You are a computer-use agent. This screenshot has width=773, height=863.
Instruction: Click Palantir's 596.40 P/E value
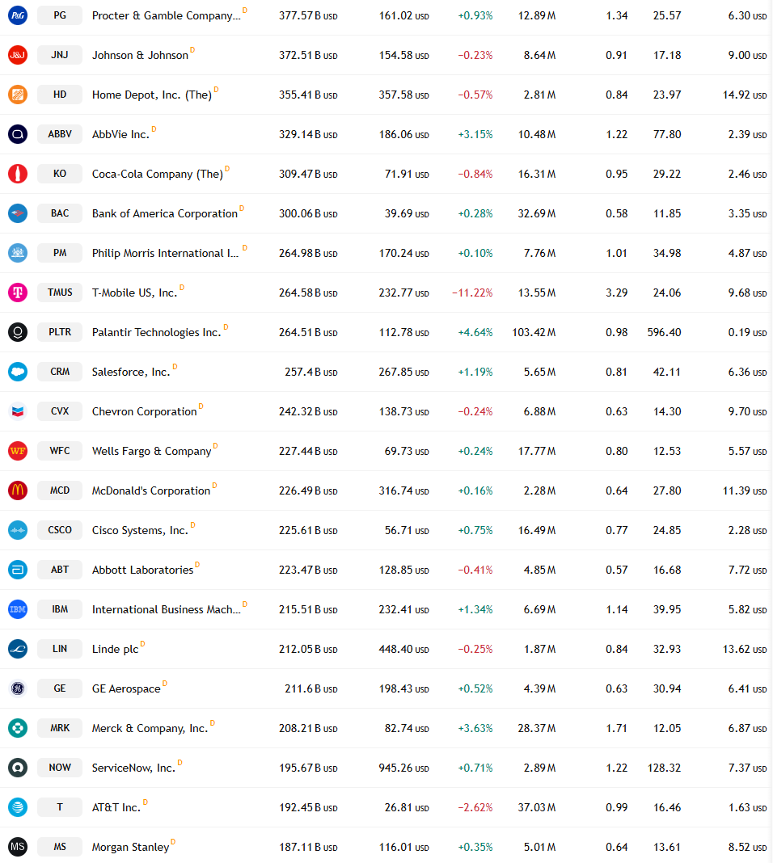click(x=664, y=332)
